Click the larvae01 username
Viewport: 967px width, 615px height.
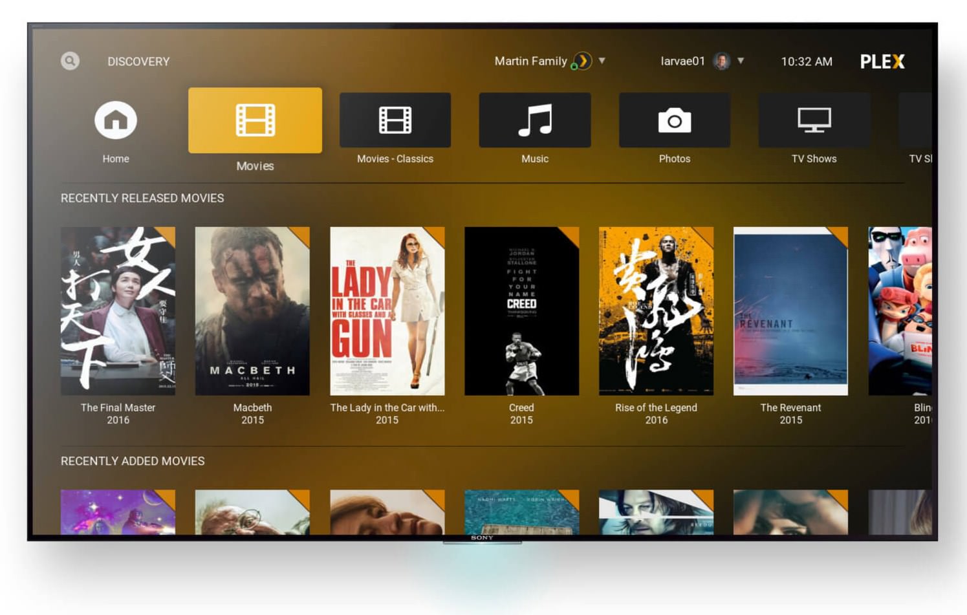coord(682,61)
